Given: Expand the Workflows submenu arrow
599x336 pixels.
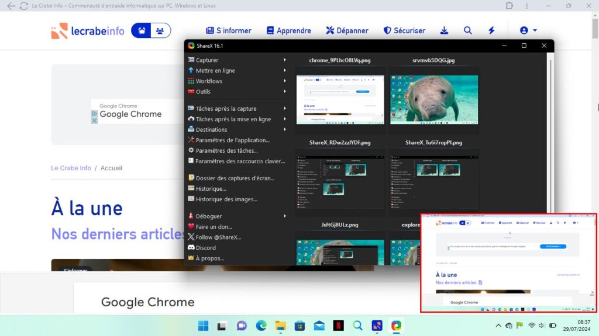Looking at the screenshot, I should tap(285, 80).
